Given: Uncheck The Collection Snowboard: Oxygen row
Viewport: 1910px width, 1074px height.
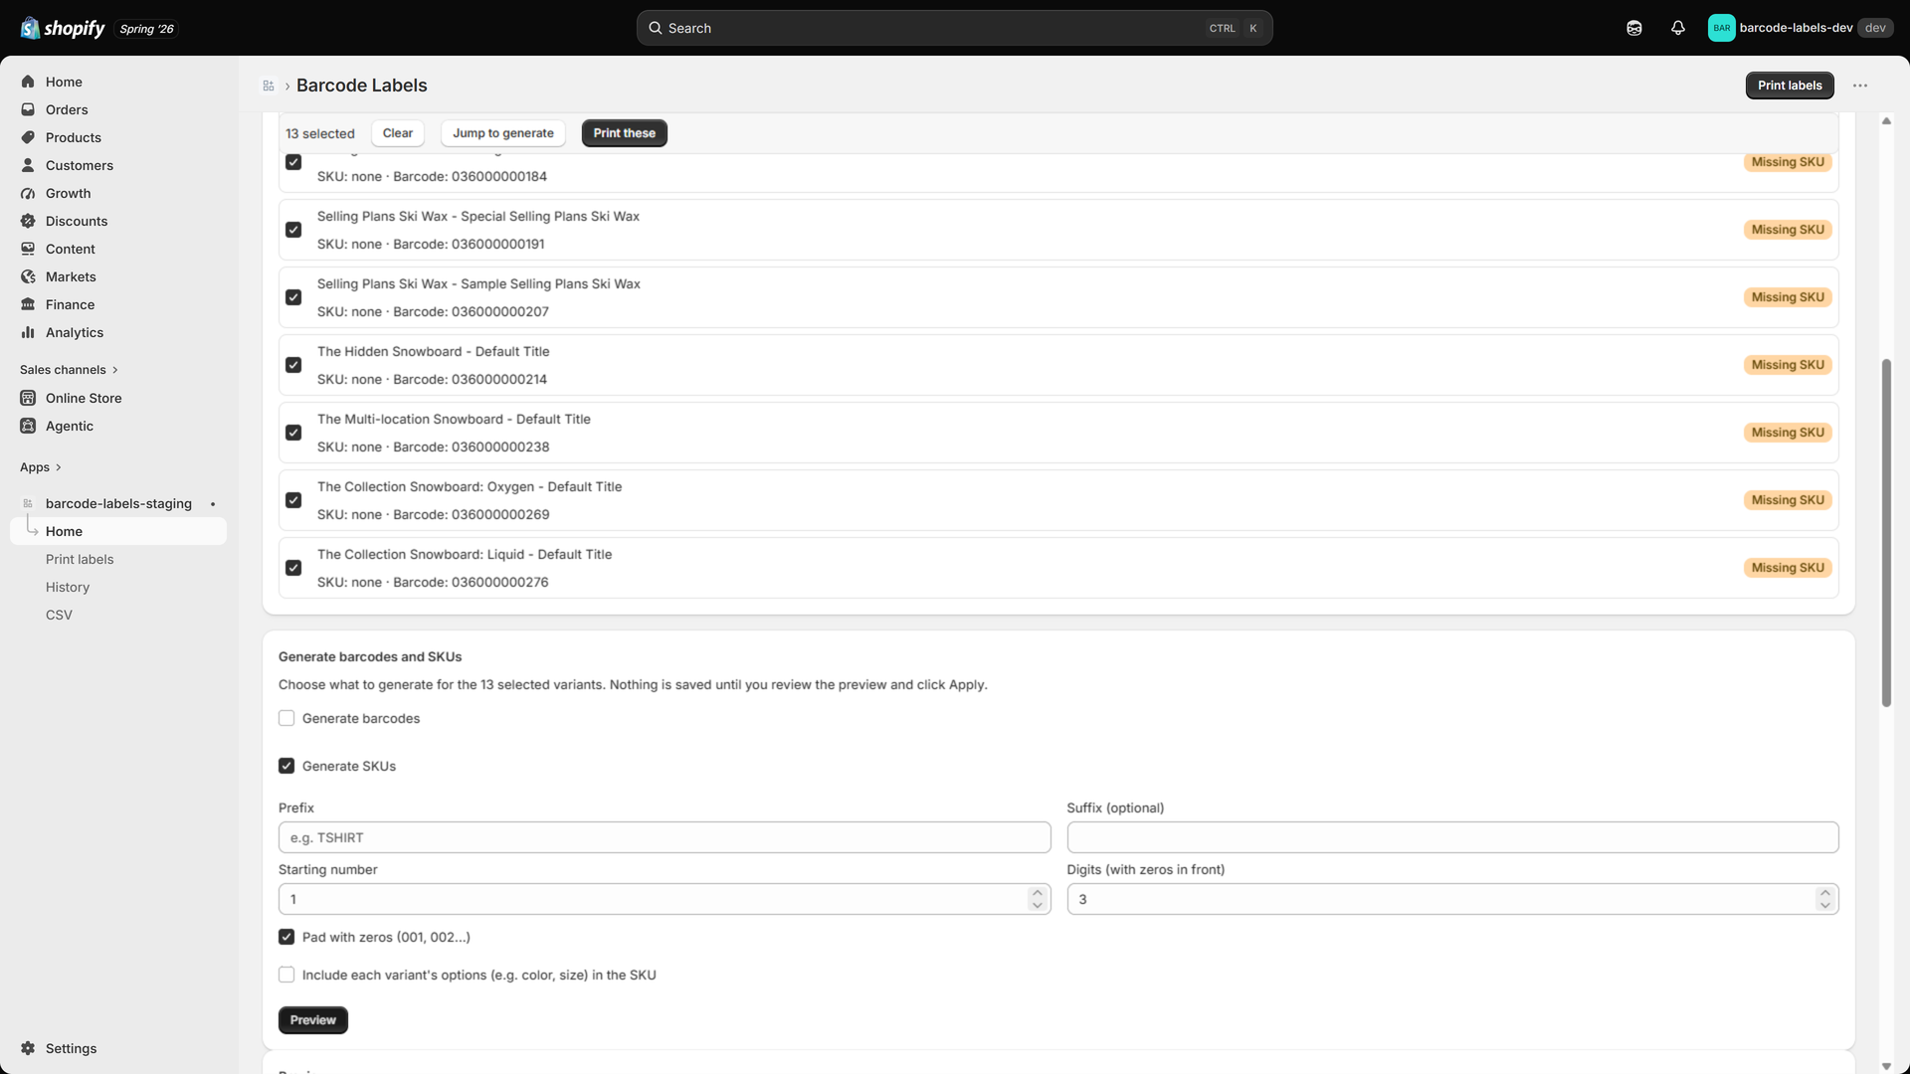Looking at the screenshot, I should [x=293, y=500].
